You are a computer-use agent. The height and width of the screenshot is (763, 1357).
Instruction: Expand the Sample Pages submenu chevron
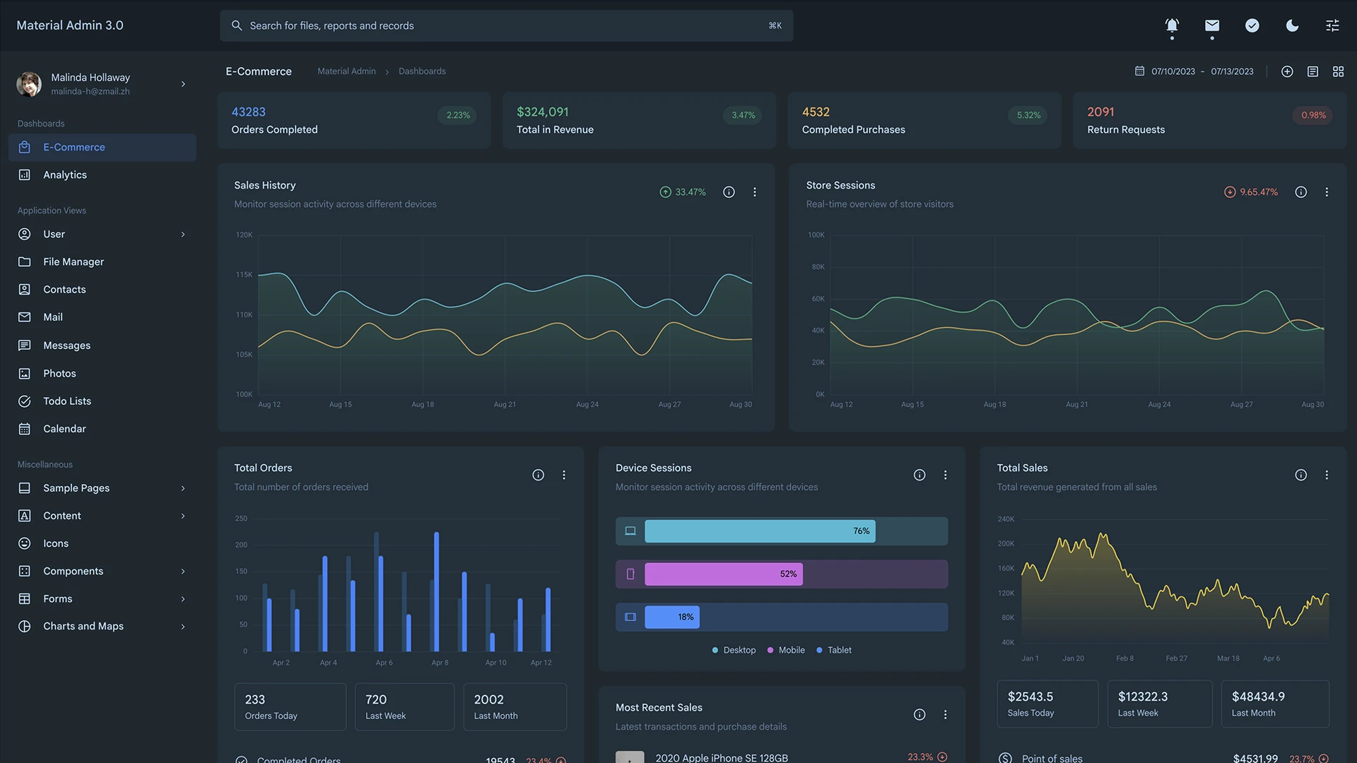pos(183,488)
